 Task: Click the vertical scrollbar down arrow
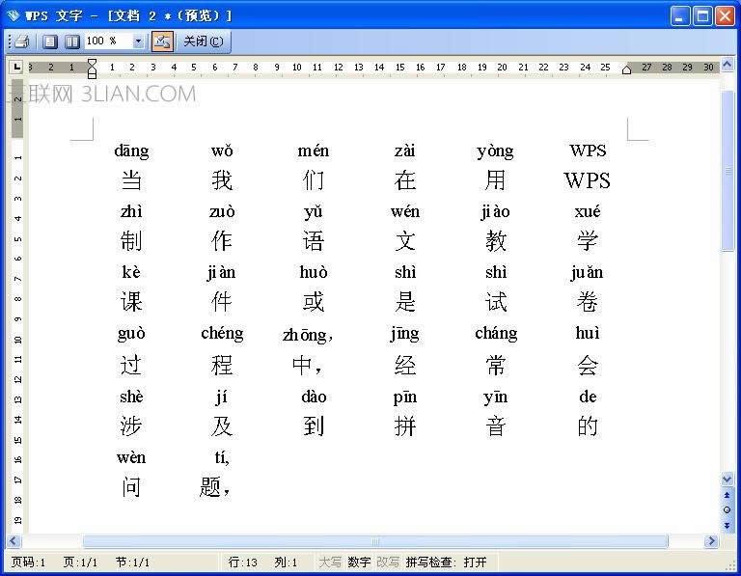pyautogui.click(x=727, y=480)
